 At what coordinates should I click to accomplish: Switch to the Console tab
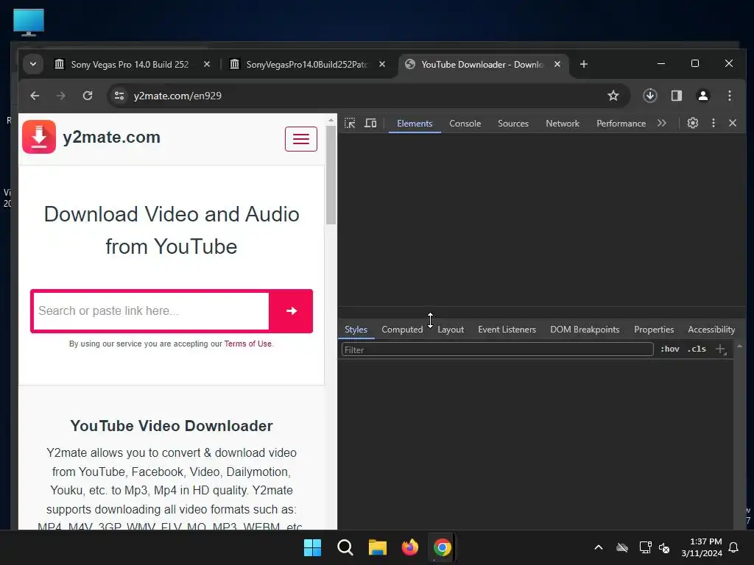pyautogui.click(x=465, y=124)
